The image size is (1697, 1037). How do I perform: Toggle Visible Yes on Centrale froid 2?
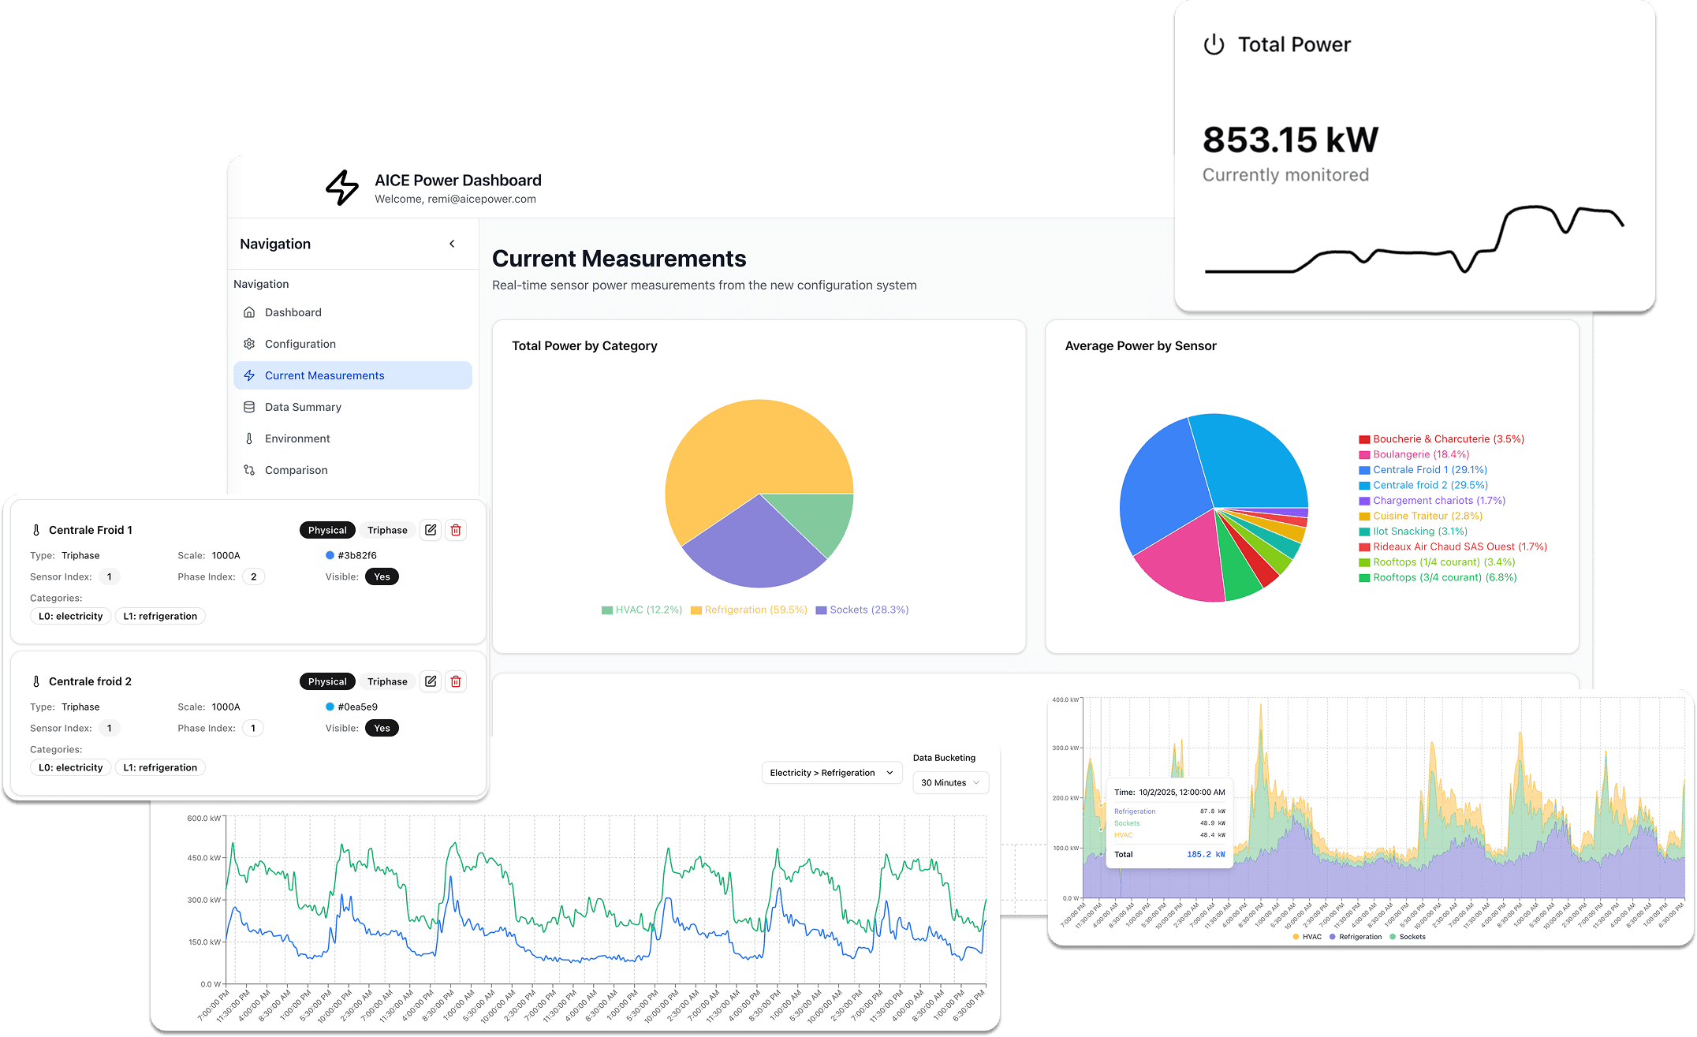click(x=382, y=728)
